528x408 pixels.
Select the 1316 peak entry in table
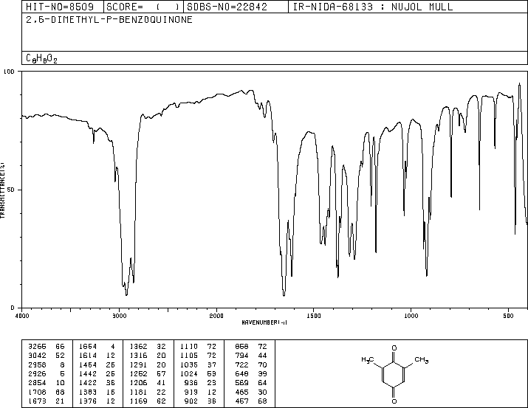[x=148, y=356]
